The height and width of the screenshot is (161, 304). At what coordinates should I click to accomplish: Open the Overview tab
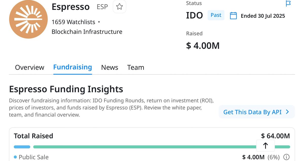point(29,67)
